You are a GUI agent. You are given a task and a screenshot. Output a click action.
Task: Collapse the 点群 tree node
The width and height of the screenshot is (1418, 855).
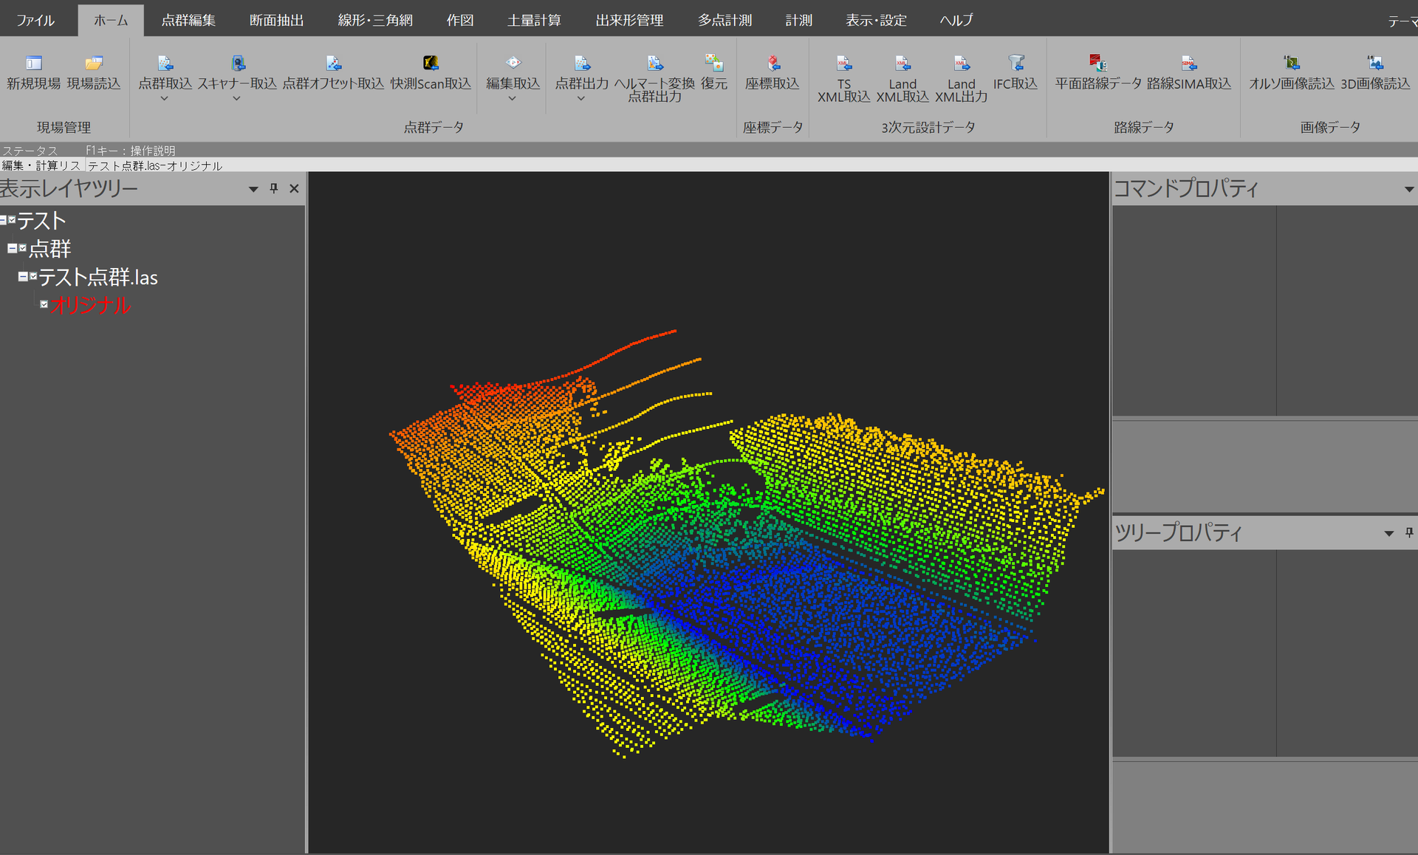point(12,248)
